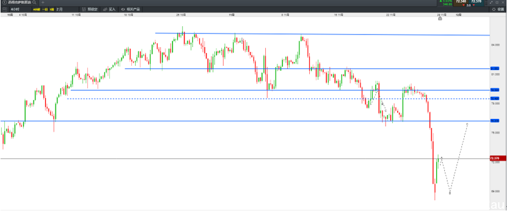Select the 2月 range button
The height and width of the screenshot is (211, 507).
[59, 9]
